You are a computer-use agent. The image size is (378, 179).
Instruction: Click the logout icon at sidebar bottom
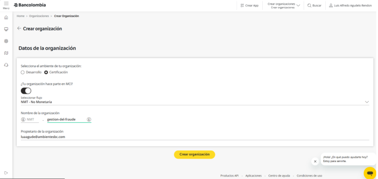coord(6,172)
